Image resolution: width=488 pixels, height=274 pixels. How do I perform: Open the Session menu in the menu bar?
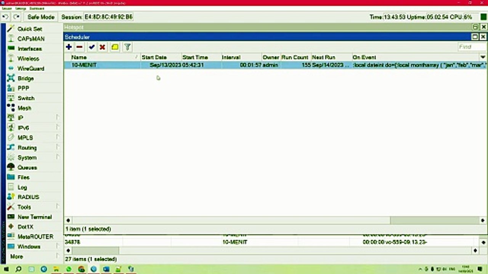click(6, 8)
